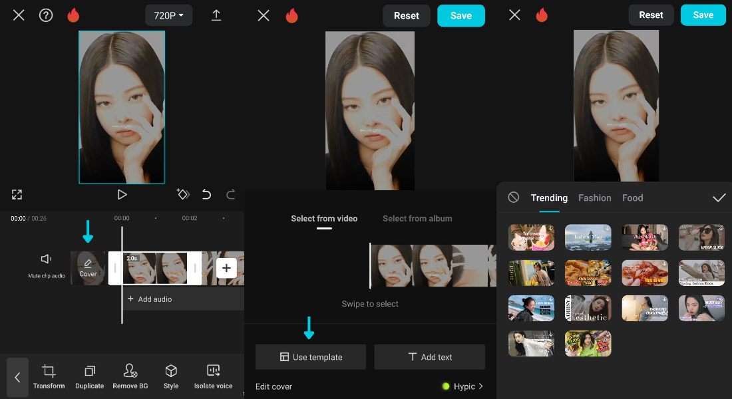Go back with the toolbar left chevron
732x399 pixels.
click(18, 378)
